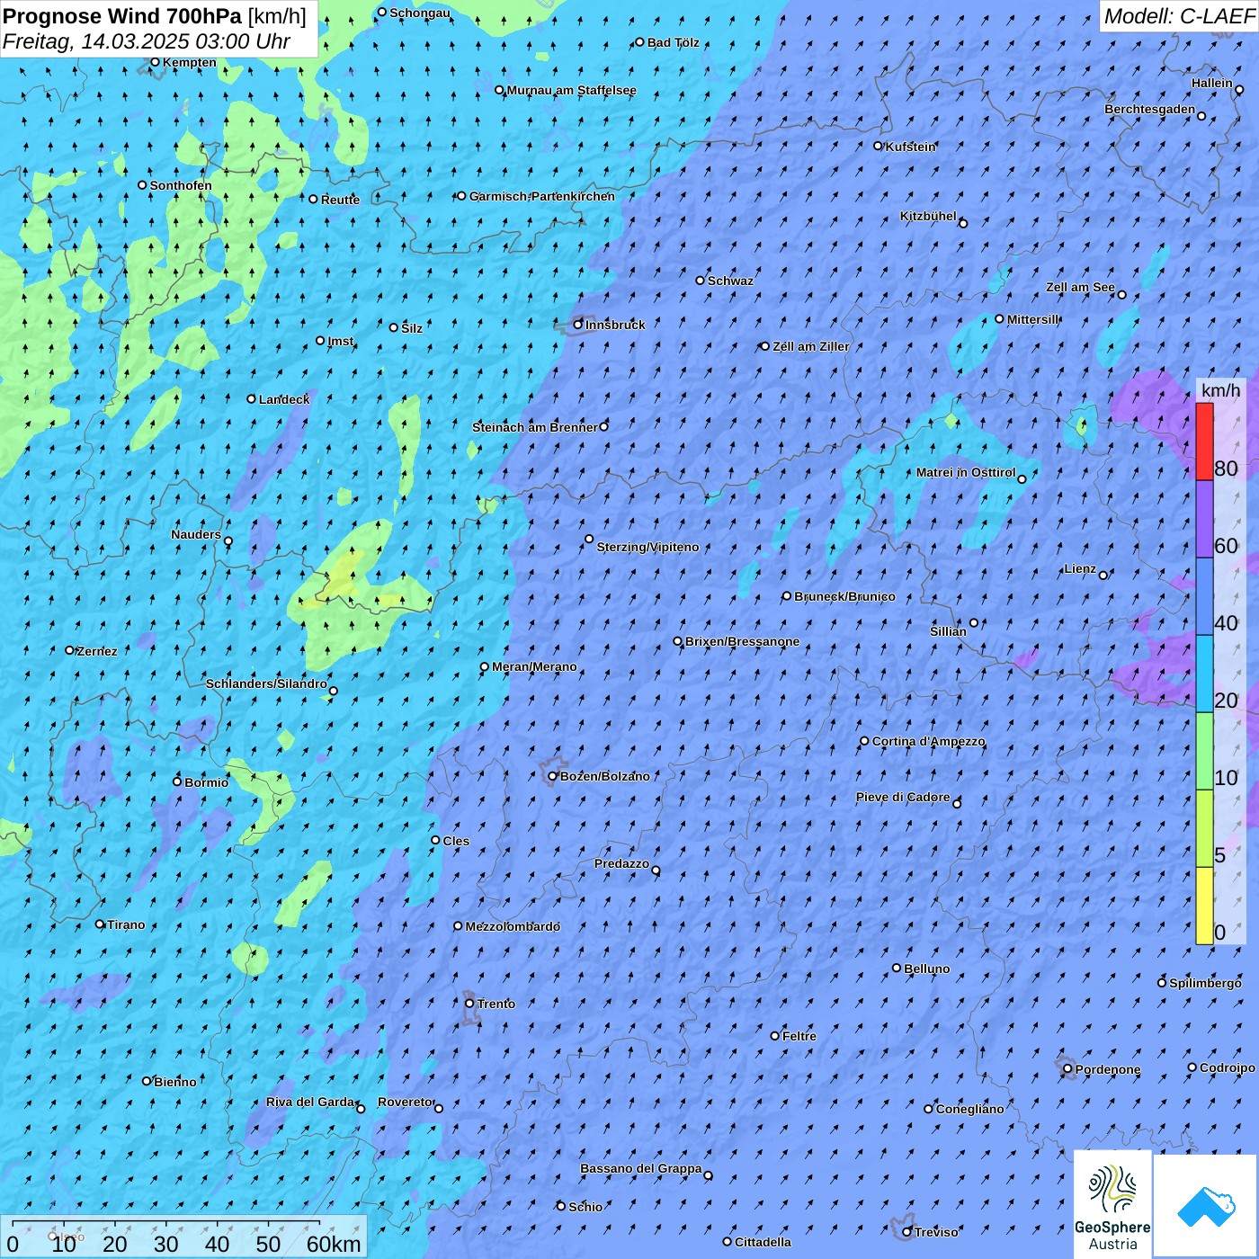1259x1259 pixels.
Task: Click the Nauders city marker
Action: 228,541
